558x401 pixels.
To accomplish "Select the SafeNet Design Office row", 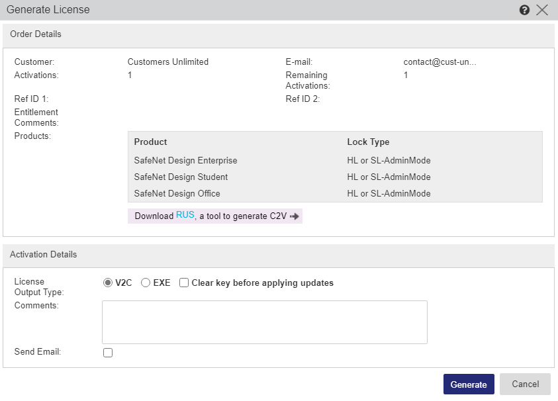I will tap(335, 194).
